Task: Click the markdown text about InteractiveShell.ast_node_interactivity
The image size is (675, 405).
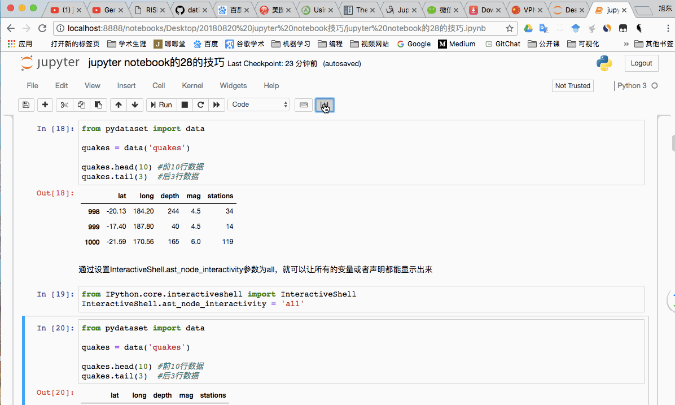Action: click(x=255, y=269)
